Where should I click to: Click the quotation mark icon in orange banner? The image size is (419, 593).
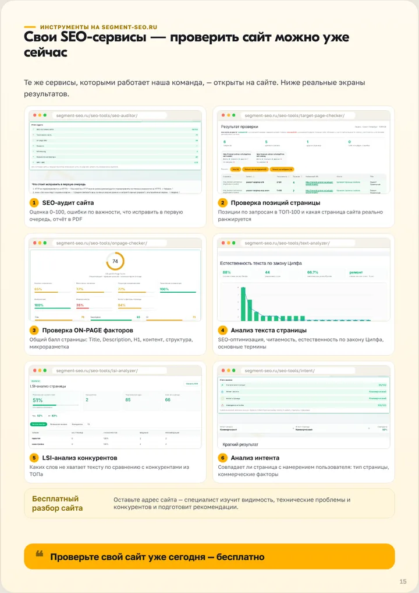pyautogui.click(x=39, y=554)
